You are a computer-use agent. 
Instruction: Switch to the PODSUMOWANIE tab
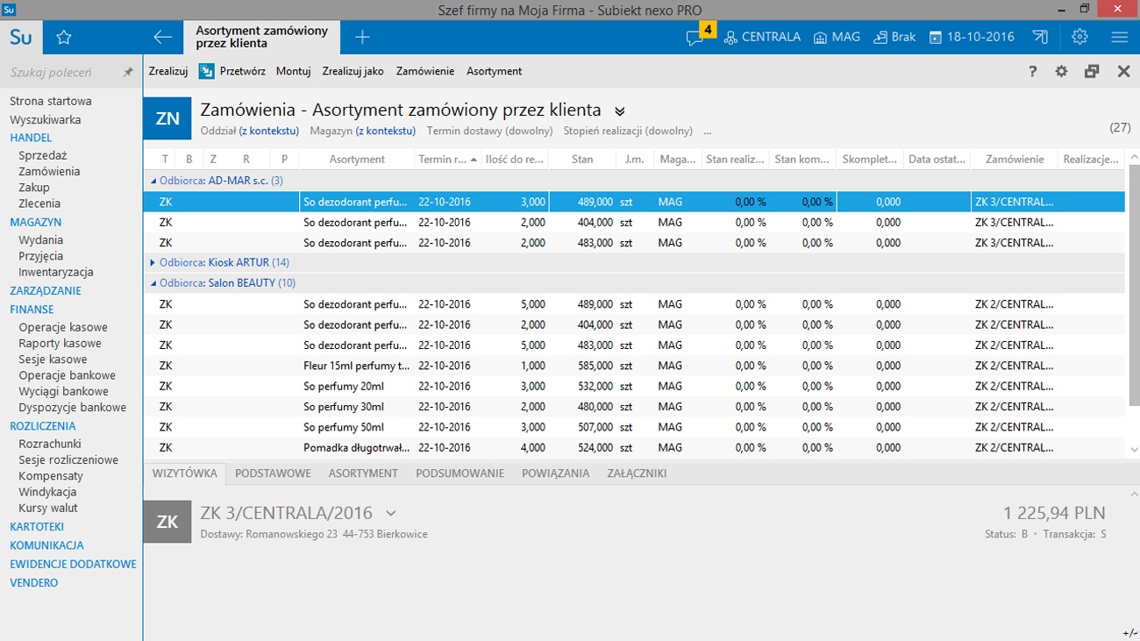click(460, 474)
